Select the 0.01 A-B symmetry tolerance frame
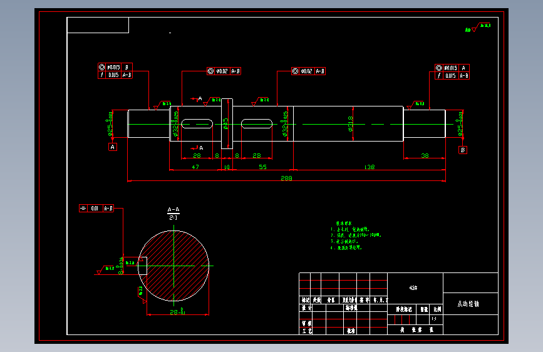Image resolution: width=543 pixels, height=352 pixels. [96, 208]
